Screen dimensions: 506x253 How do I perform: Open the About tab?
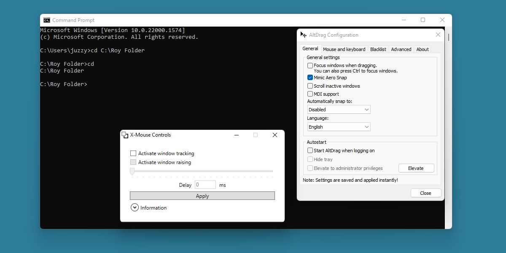point(423,49)
